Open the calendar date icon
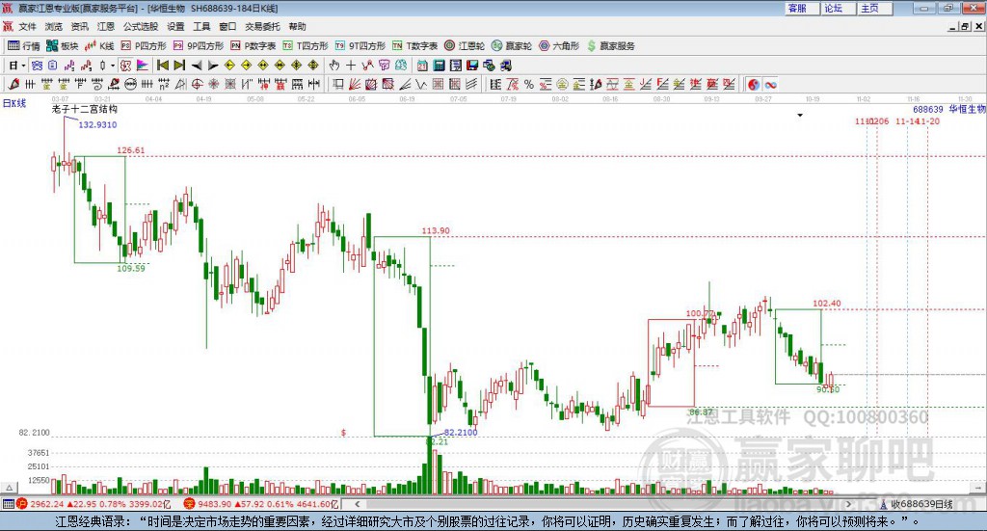 [422, 66]
